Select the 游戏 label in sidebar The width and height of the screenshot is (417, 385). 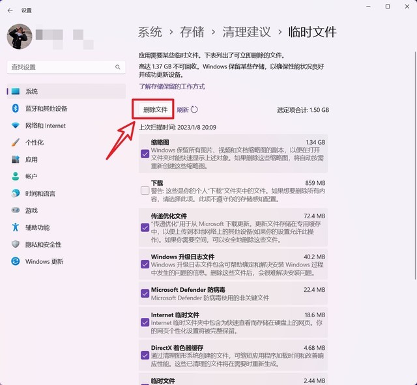pos(31,210)
